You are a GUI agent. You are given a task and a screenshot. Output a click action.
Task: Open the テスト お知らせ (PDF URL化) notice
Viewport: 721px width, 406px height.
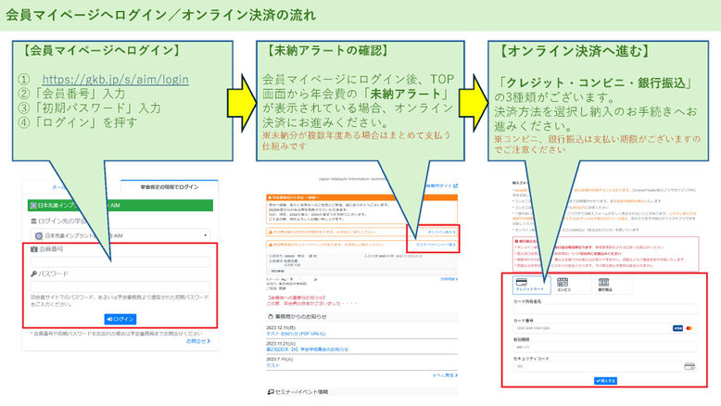click(296, 334)
